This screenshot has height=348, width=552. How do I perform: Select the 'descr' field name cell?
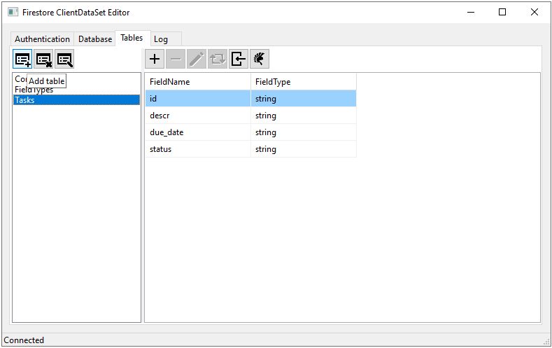tap(198, 116)
